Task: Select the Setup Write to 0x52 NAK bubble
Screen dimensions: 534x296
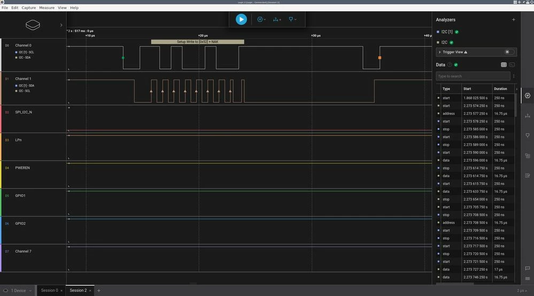Action: pos(198,42)
